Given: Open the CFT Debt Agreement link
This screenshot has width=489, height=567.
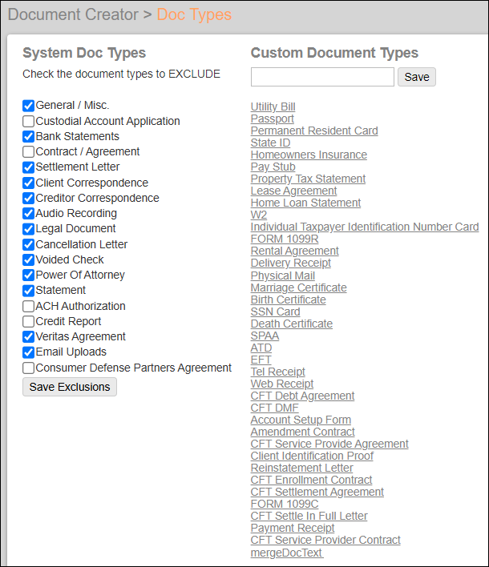Looking at the screenshot, I should tap(302, 396).
